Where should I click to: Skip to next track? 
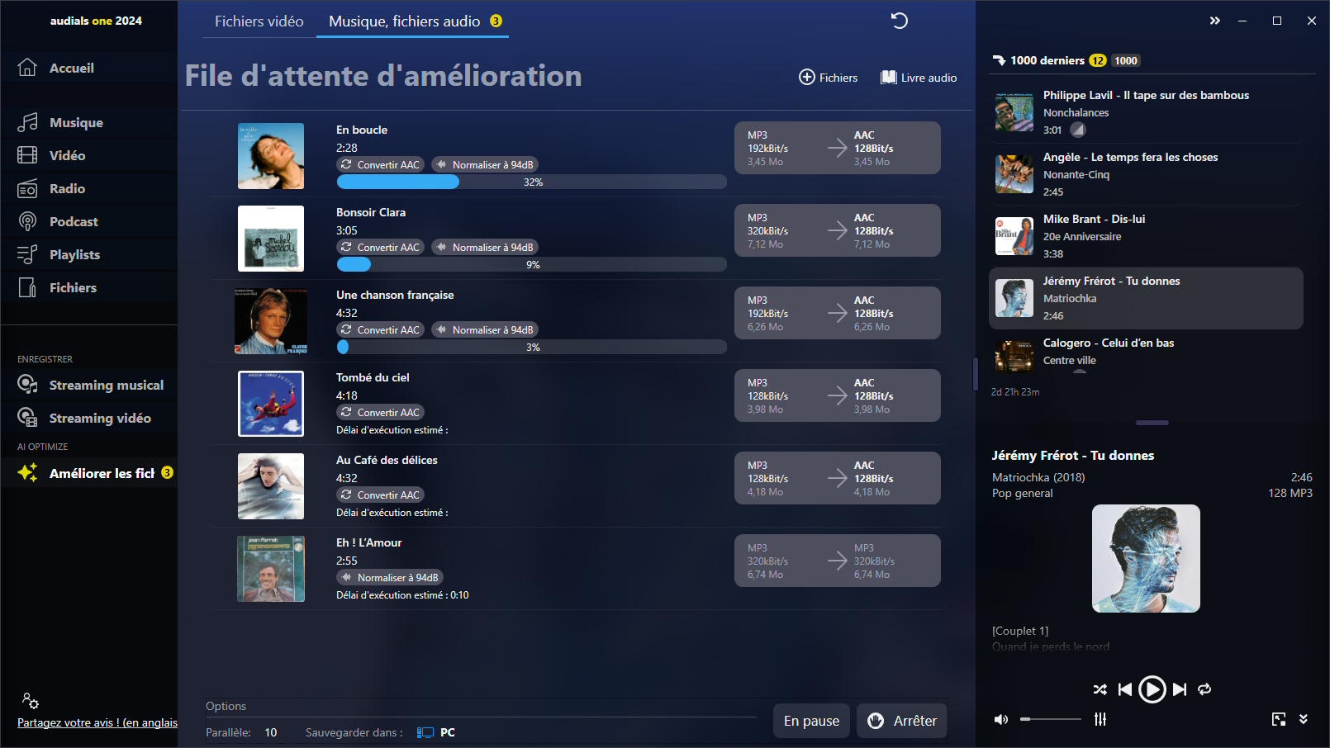pyautogui.click(x=1180, y=689)
